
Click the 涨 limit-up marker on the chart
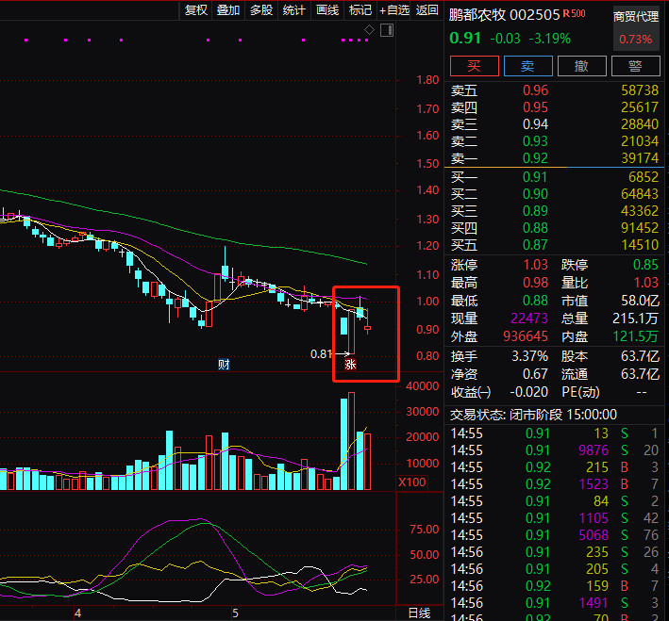pyautogui.click(x=350, y=364)
